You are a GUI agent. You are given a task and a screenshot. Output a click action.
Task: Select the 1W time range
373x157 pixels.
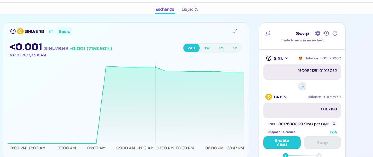207,48
